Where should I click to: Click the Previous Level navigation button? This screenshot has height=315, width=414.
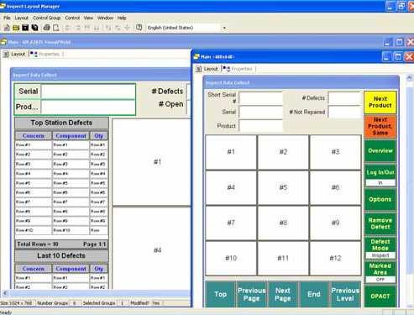(x=345, y=295)
